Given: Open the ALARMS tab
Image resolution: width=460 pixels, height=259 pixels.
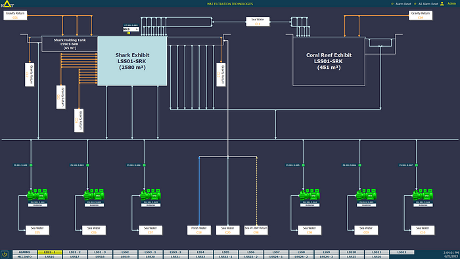Looking at the screenshot, I should click(25, 252).
